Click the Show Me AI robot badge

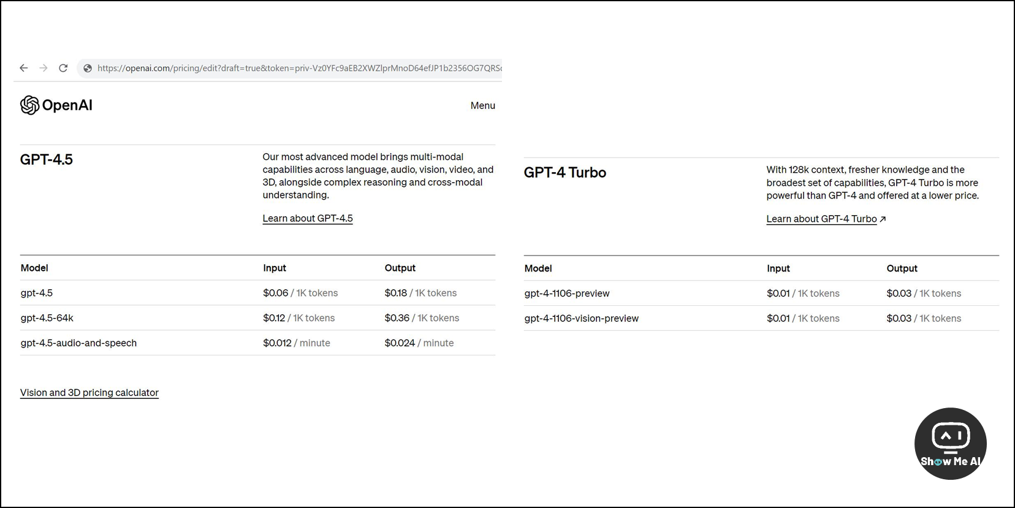pyautogui.click(x=951, y=444)
